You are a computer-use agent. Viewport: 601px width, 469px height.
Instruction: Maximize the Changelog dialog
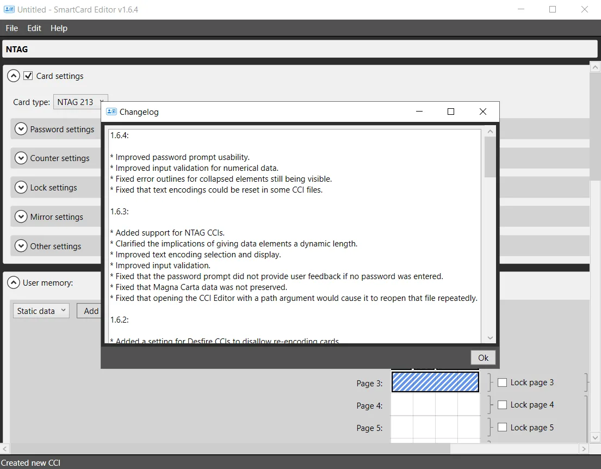click(451, 112)
